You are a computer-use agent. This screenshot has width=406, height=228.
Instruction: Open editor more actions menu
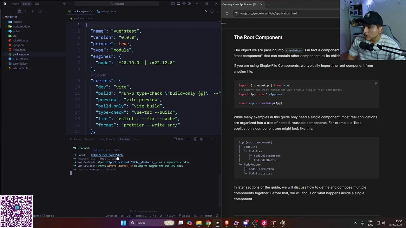[217, 11]
